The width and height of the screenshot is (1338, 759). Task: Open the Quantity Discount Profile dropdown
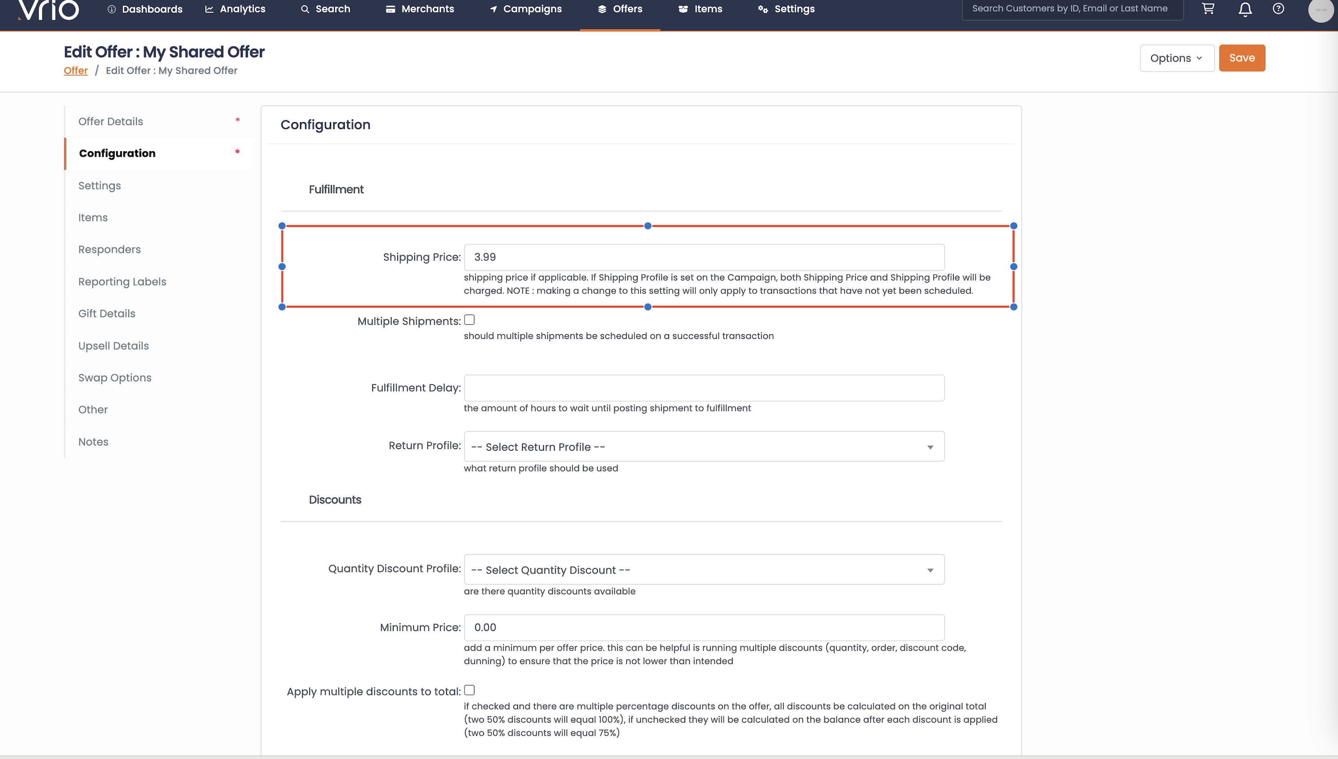coord(704,570)
